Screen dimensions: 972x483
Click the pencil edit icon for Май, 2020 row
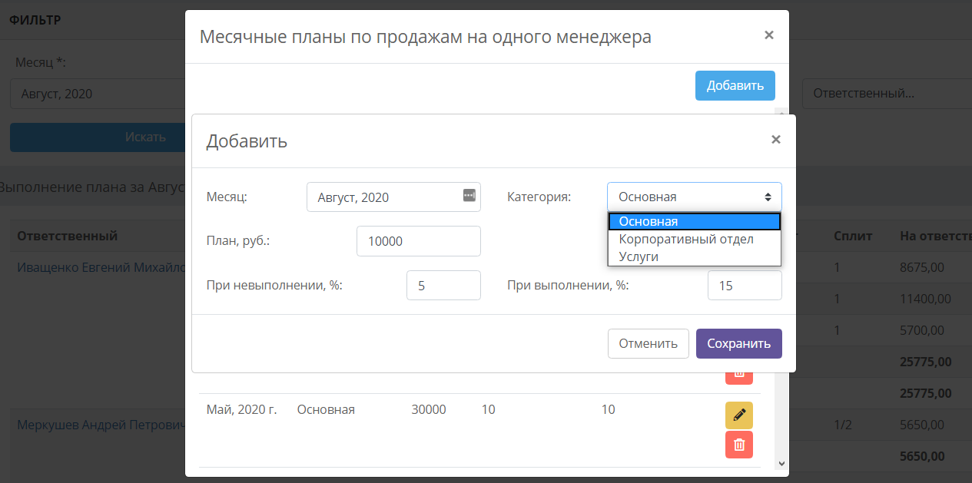(739, 415)
